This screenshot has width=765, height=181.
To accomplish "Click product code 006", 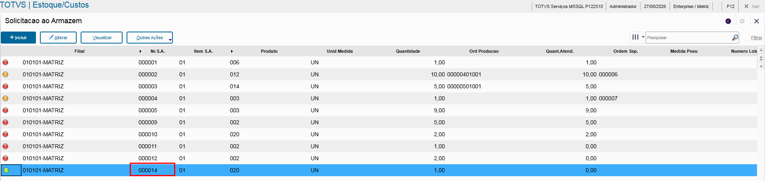I will point(235,62).
